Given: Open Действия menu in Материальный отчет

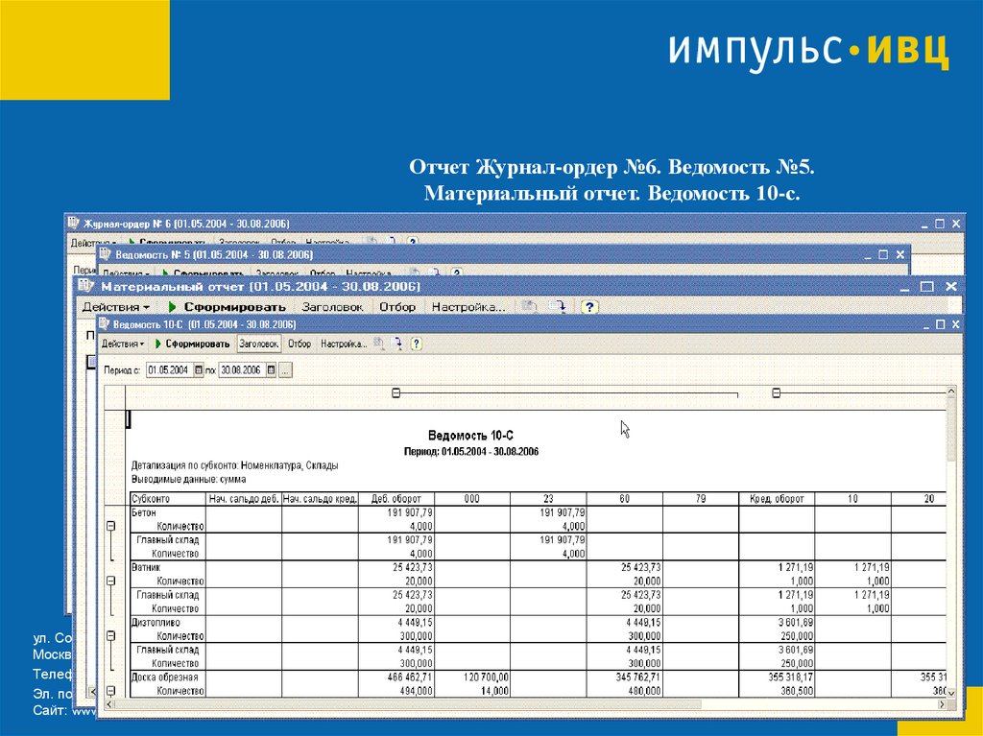Looking at the screenshot, I should click(116, 306).
